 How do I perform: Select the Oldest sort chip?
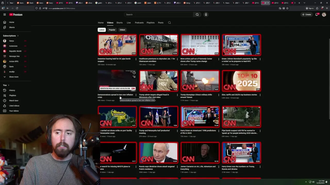[x=122, y=30]
